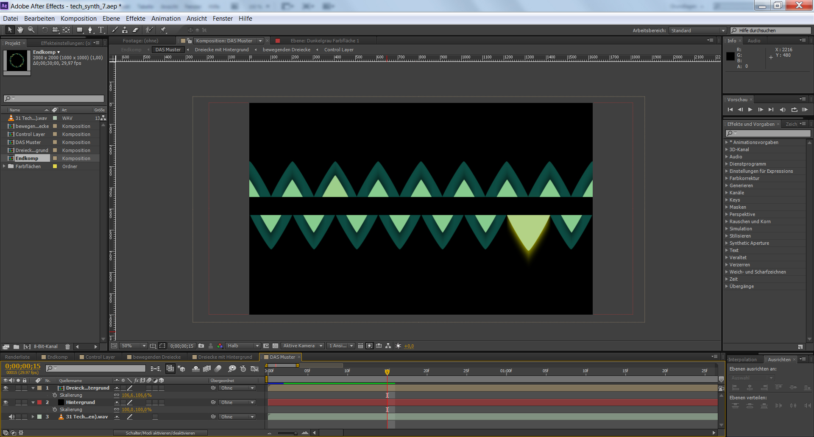The width and height of the screenshot is (814, 437).
Task: Open the Graph Editor in the timeline
Action: click(x=254, y=369)
